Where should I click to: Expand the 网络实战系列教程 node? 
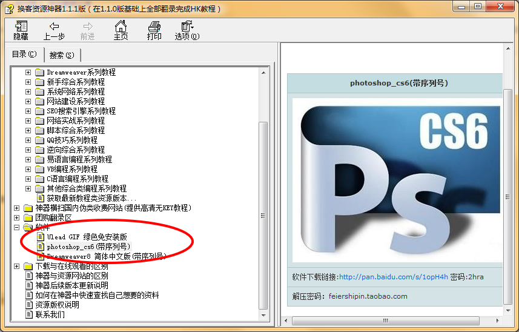28,121
